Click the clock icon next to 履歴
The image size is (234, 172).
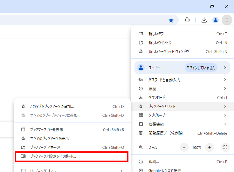(141, 89)
